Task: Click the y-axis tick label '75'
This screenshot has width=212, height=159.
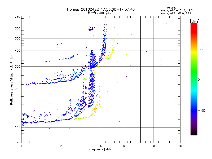Action: (x=19, y=142)
